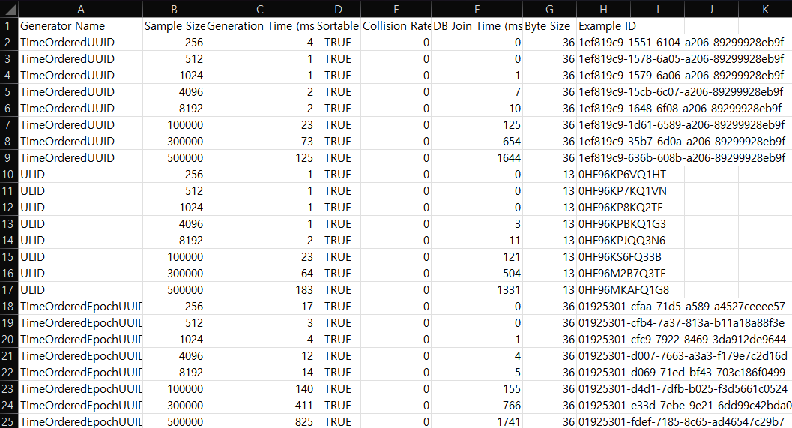The height and width of the screenshot is (428, 792).
Task: Select column H header
Action: tap(604, 9)
